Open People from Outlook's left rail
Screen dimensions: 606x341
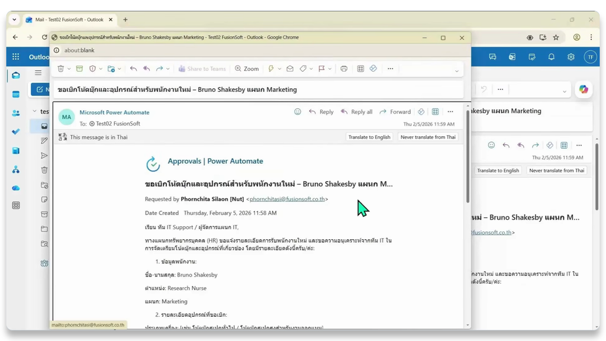[x=16, y=113]
